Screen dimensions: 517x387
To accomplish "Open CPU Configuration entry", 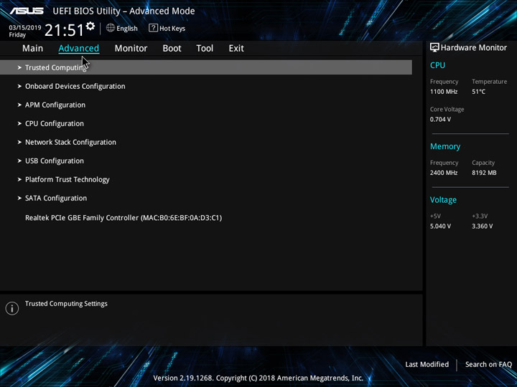I will [x=55, y=124].
